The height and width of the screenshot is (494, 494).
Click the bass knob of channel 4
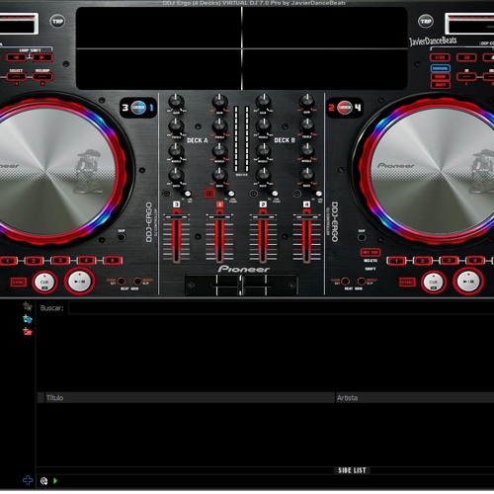[306, 175]
